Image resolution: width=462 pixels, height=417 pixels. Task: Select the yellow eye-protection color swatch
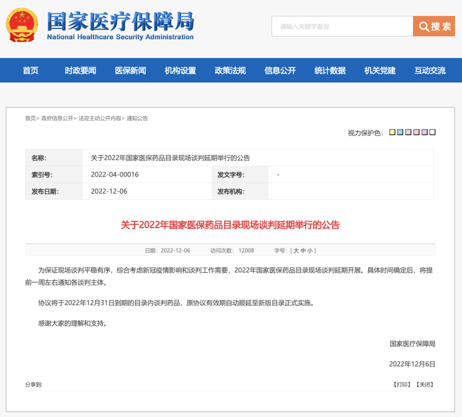point(392,132)
